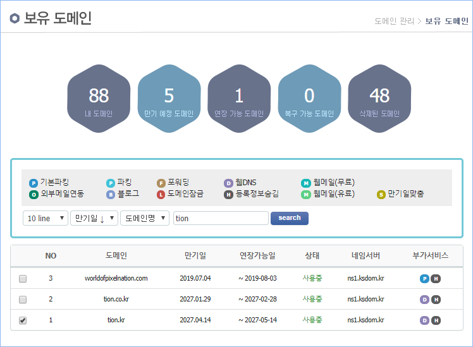
Task: Click row number 1 in NO column
Action: [x=51, y=320]
